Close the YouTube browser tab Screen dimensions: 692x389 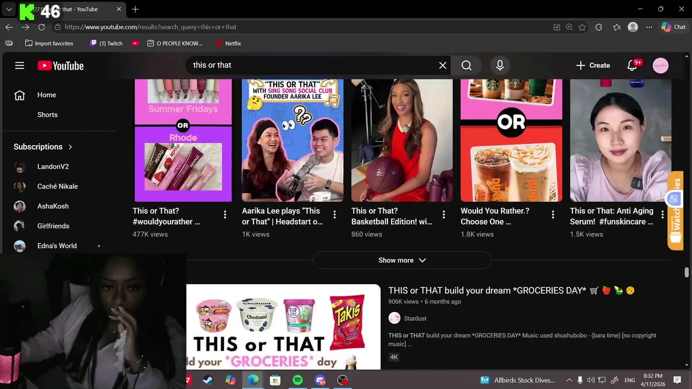click(119, 9)
